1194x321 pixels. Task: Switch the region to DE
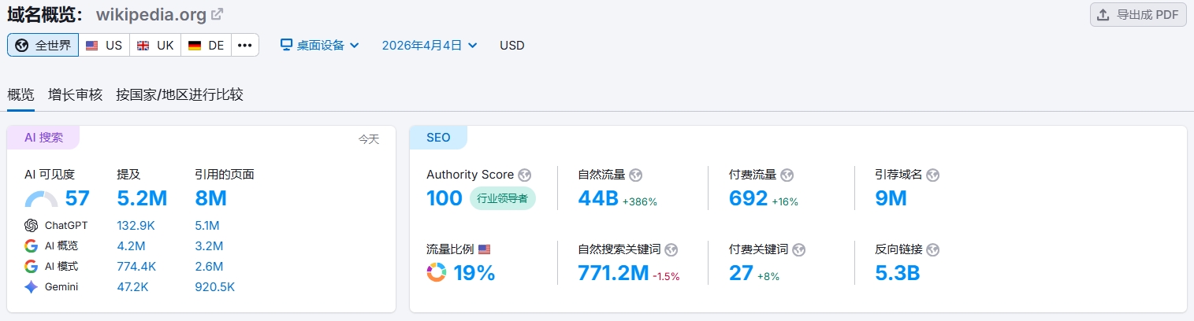[206, 45]
